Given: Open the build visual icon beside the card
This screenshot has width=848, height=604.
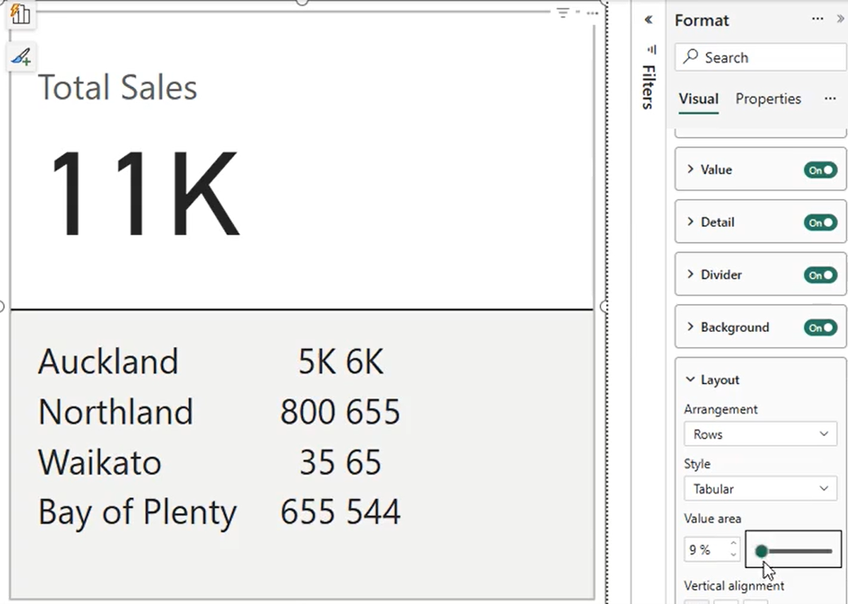Looking at the screenshot, I should (21, 14).
